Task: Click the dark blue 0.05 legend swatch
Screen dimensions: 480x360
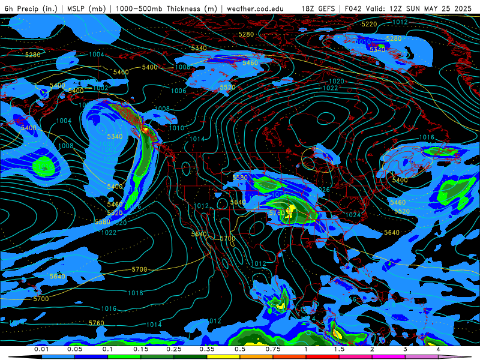Action: 91,357
